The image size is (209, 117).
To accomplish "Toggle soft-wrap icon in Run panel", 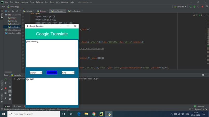I will click(x=10, y=87).
